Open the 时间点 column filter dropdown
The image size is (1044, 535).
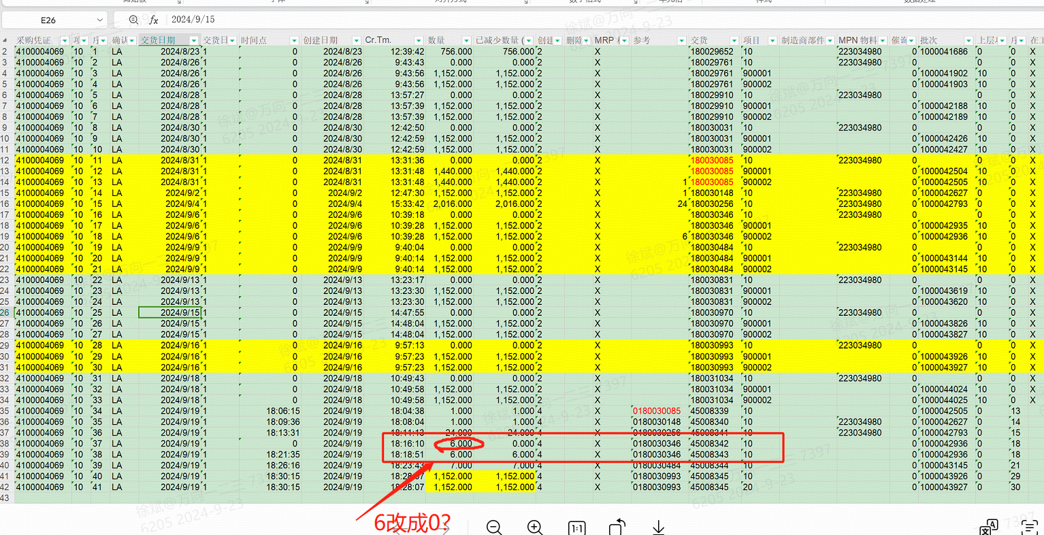click(294, 41)
